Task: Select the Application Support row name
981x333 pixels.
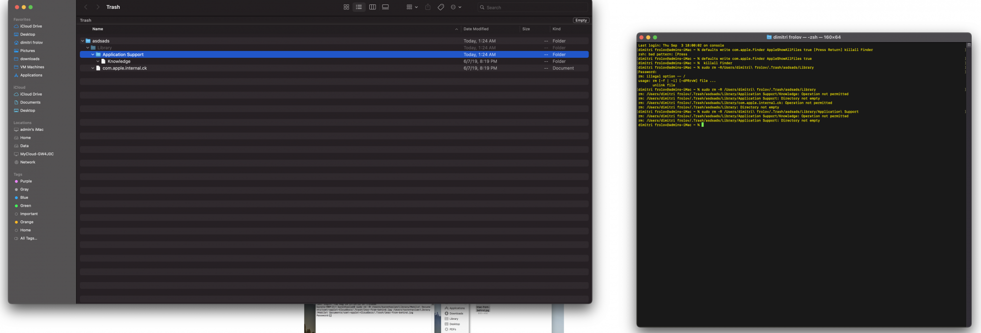Action: point(123,55)
